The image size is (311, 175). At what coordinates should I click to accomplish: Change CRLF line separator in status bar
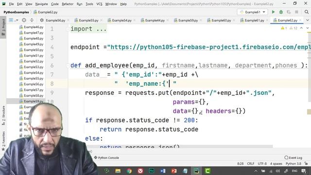(x=251, y=164)
